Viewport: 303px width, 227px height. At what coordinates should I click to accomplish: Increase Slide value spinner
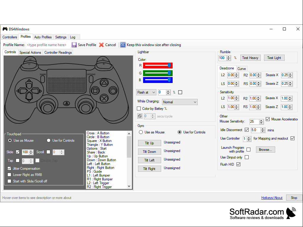[x=31, y=151]
